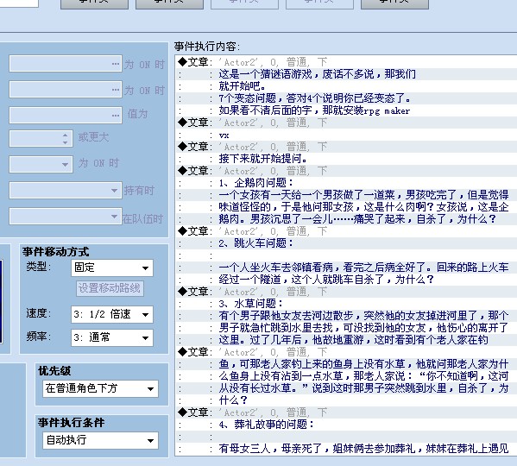The image size is (517, 466).
Task: Select the 文章 command above 1、企鹅肉问题
Action: 346,171
